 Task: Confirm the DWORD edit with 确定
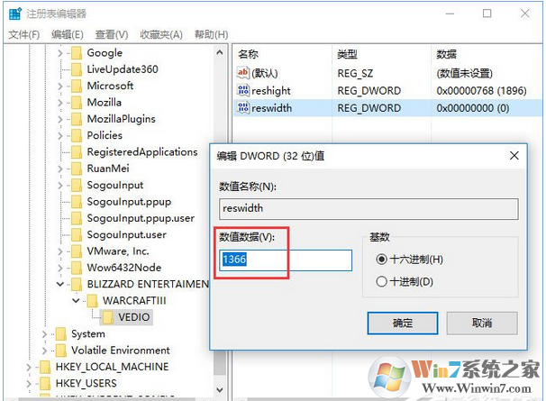403,323
